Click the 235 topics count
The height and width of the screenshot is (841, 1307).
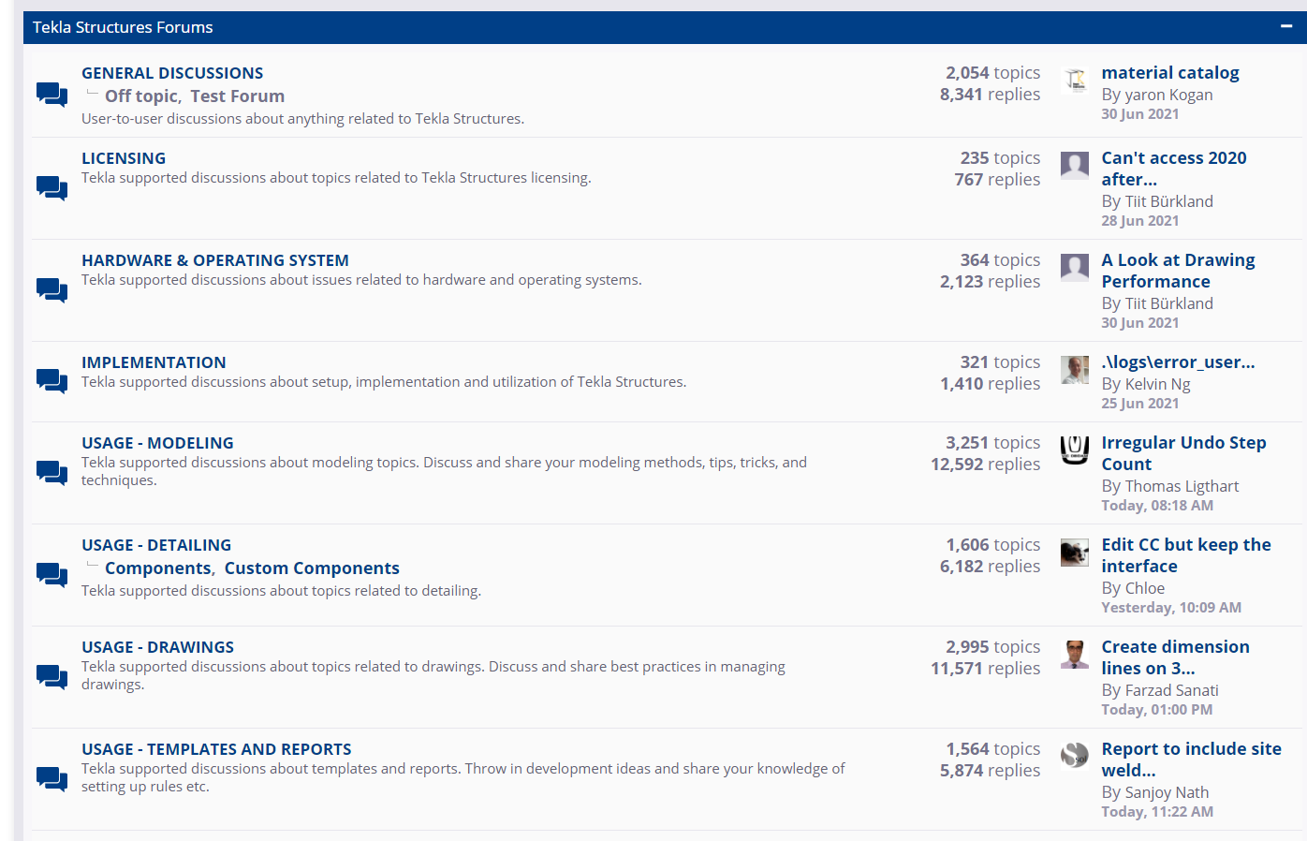coord(1000,158)
